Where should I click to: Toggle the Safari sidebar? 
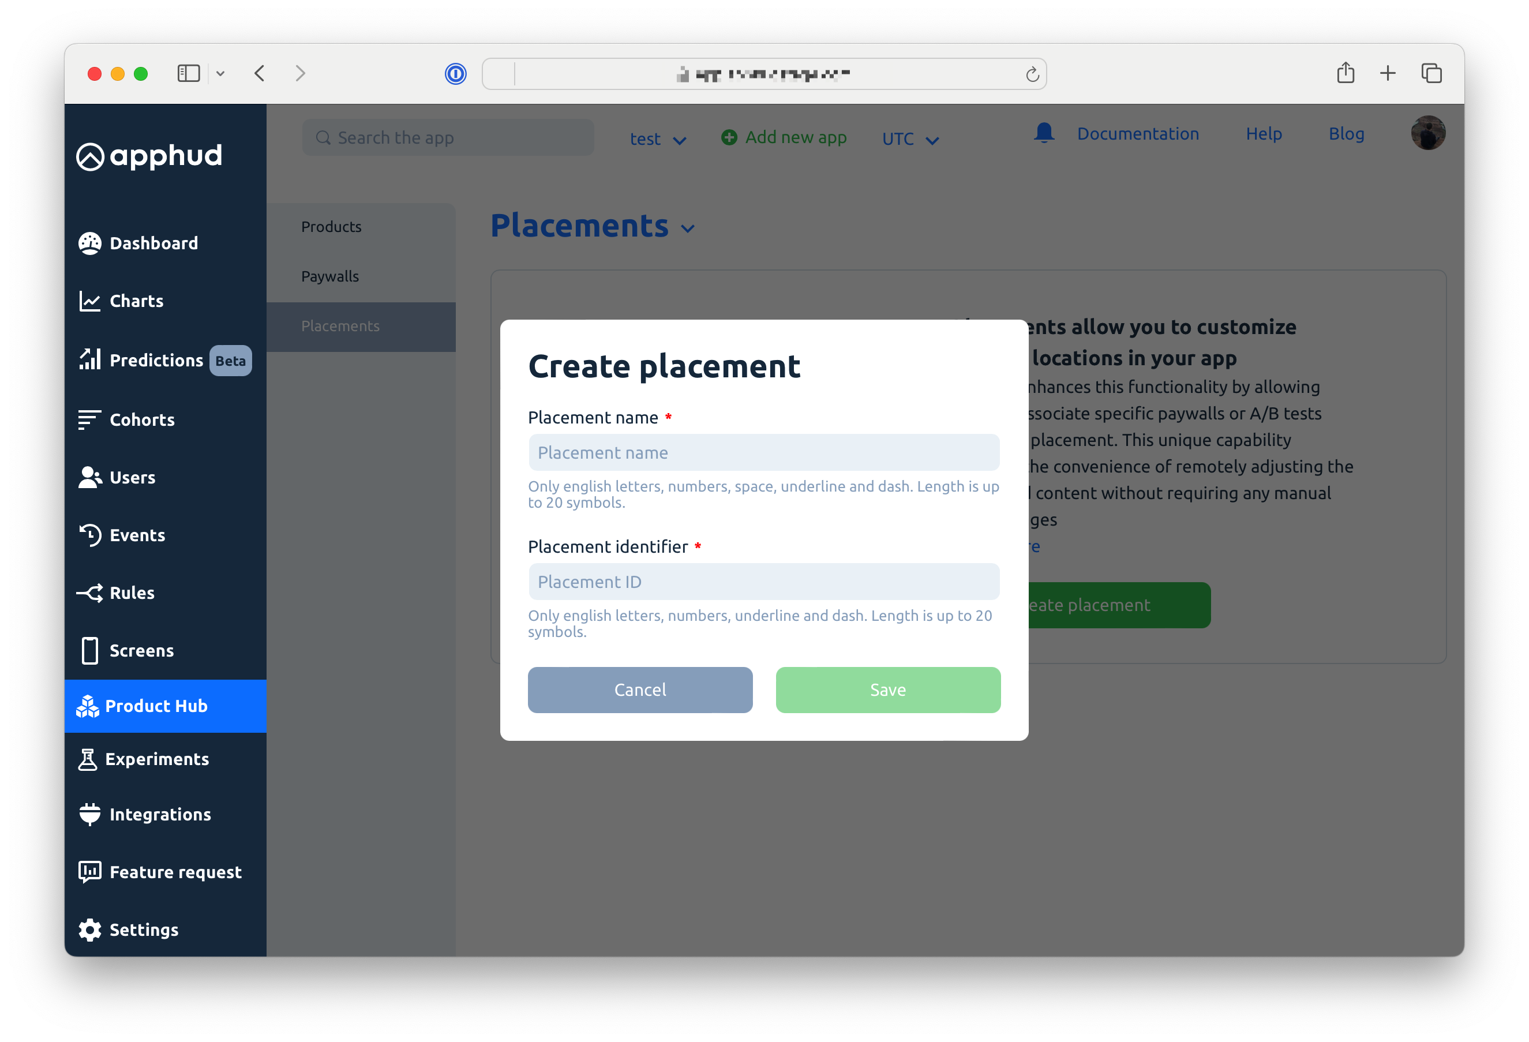click(x=188, y=73)
